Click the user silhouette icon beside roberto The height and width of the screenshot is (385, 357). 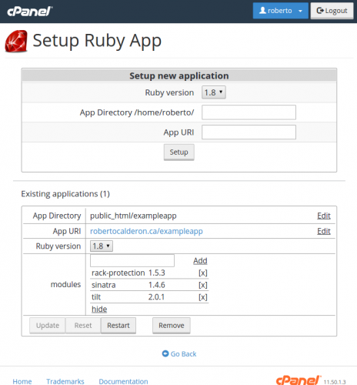coord(262,10)
